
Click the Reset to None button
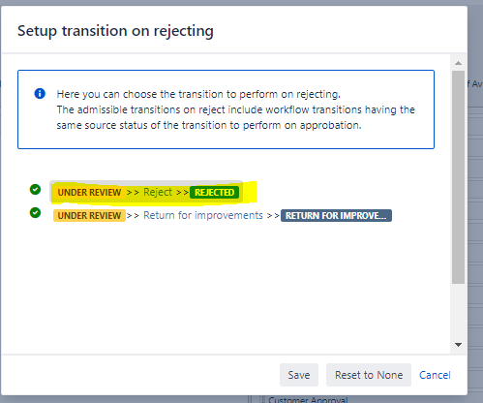369,375
